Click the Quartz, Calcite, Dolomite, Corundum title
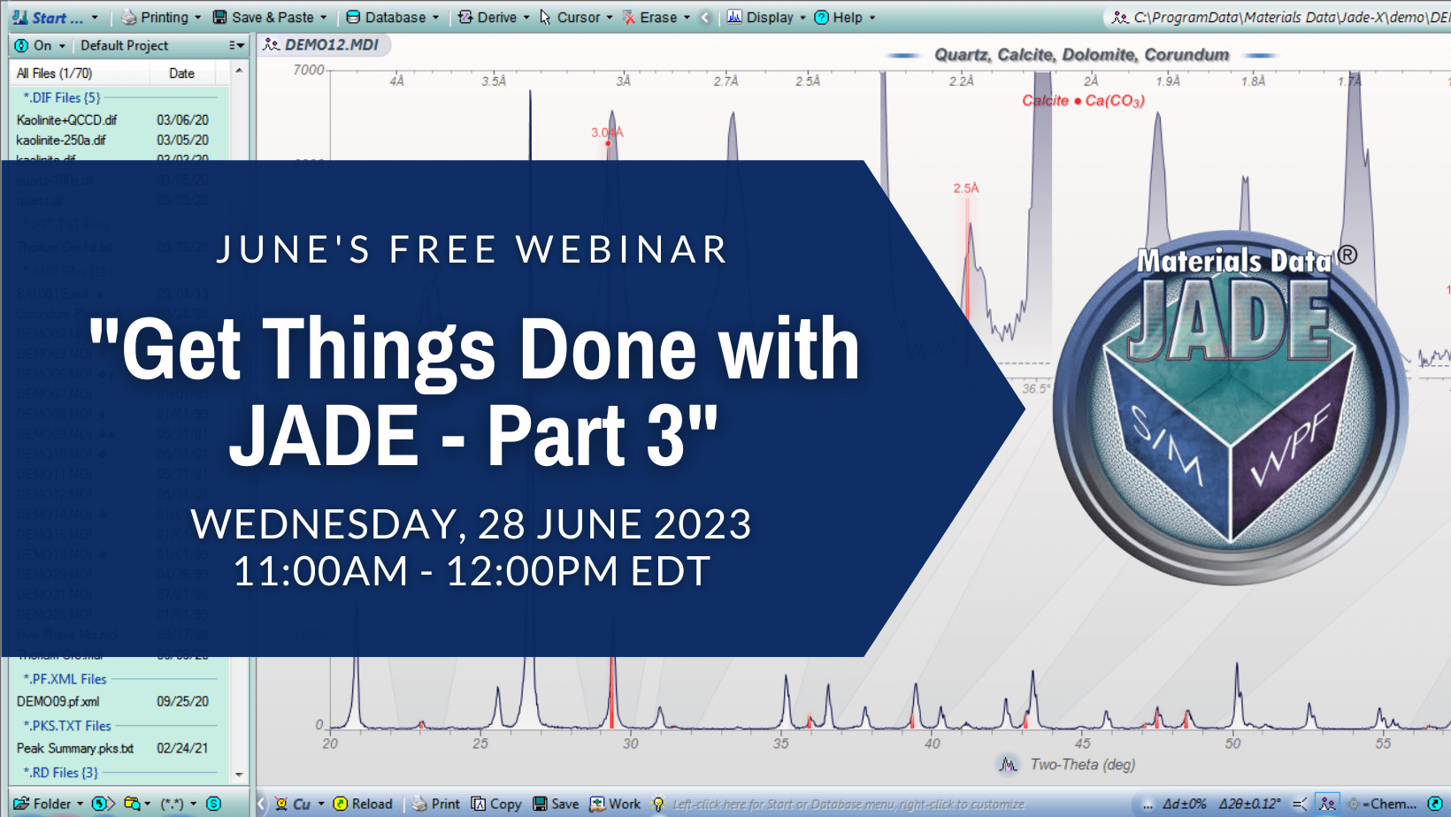Screen dimensions: 1451x817 coord(1081,55)
